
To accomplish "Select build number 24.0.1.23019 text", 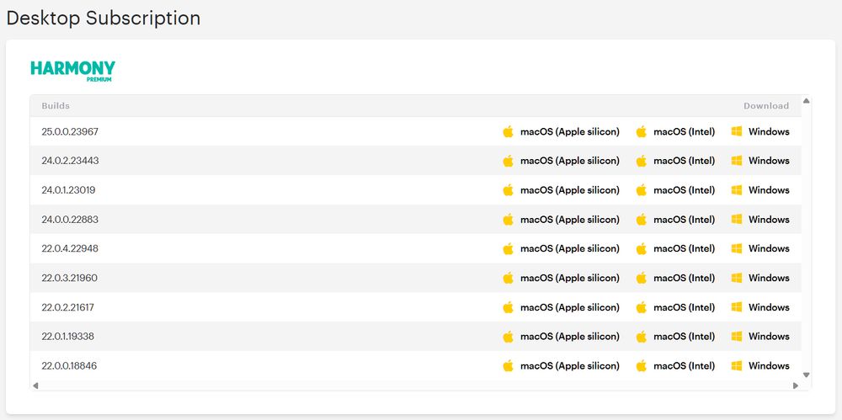I will (69, 190).
